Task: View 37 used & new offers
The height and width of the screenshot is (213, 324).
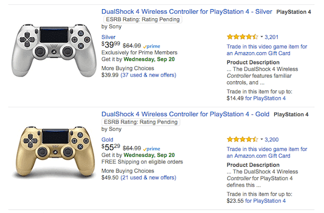Action: [148, 75]
